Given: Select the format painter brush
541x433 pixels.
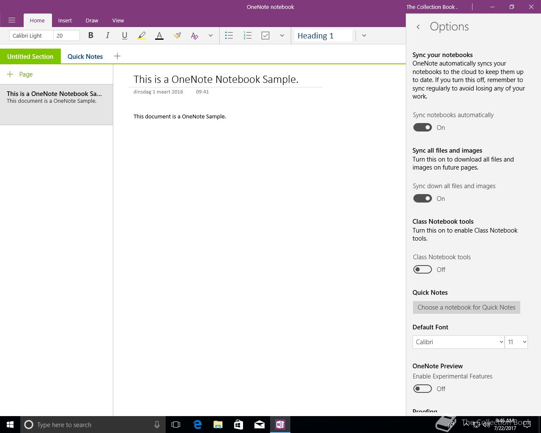Looking at the screenshot, I should (177, 36).
